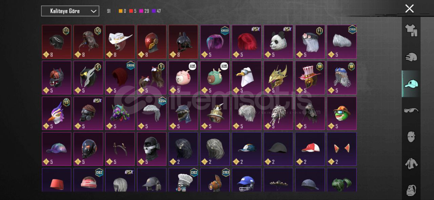This screenshot has height=200, width=434.
Task: Select the red and white baseball cap
Action: [x=310, y=149]
